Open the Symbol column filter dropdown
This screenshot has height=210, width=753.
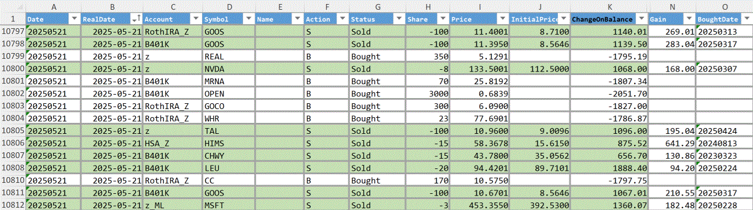(x=248, y=19)
